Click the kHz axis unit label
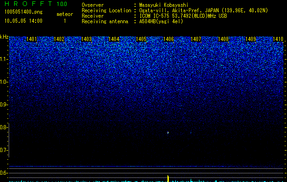 point(4,37)
